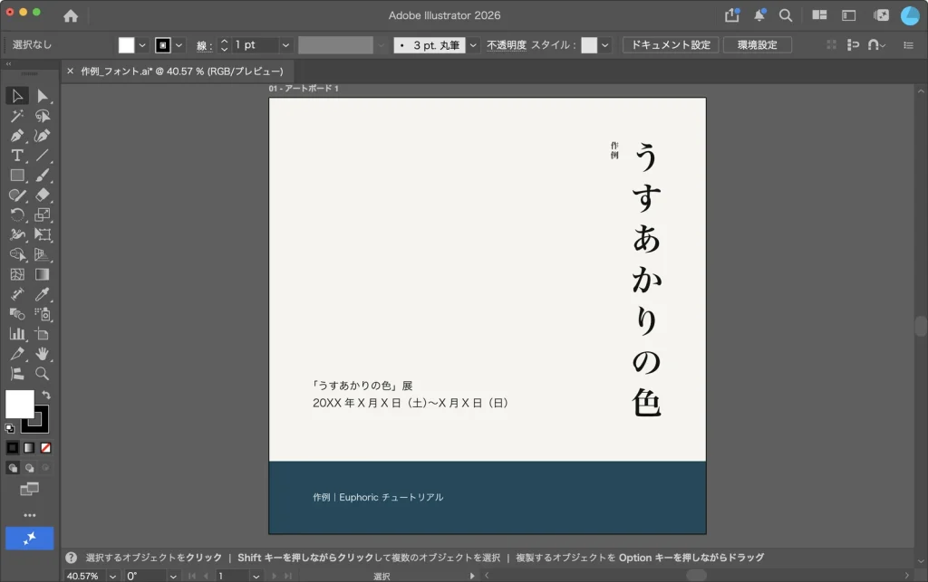928x582 pixels.
Task: Select the Perspective Grid tool
Action: point(43,254)
